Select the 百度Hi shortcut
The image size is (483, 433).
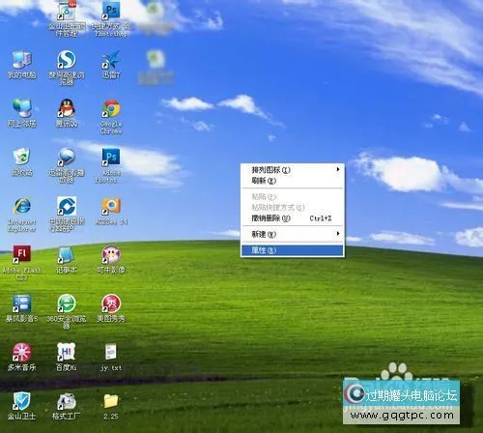(x=67, y=357)
